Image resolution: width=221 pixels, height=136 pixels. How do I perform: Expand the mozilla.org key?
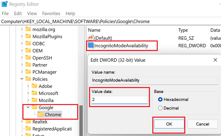(x=22, y=29)
